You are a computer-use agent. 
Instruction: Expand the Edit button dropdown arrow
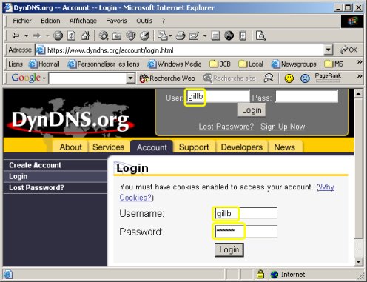[x=205, y=36]
